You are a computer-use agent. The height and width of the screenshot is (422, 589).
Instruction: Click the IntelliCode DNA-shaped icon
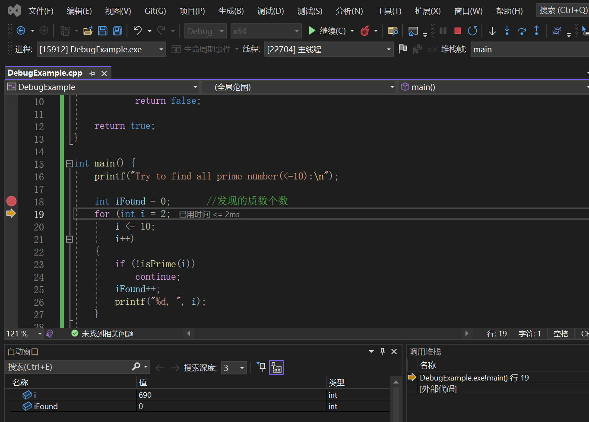tap(557, 31)
